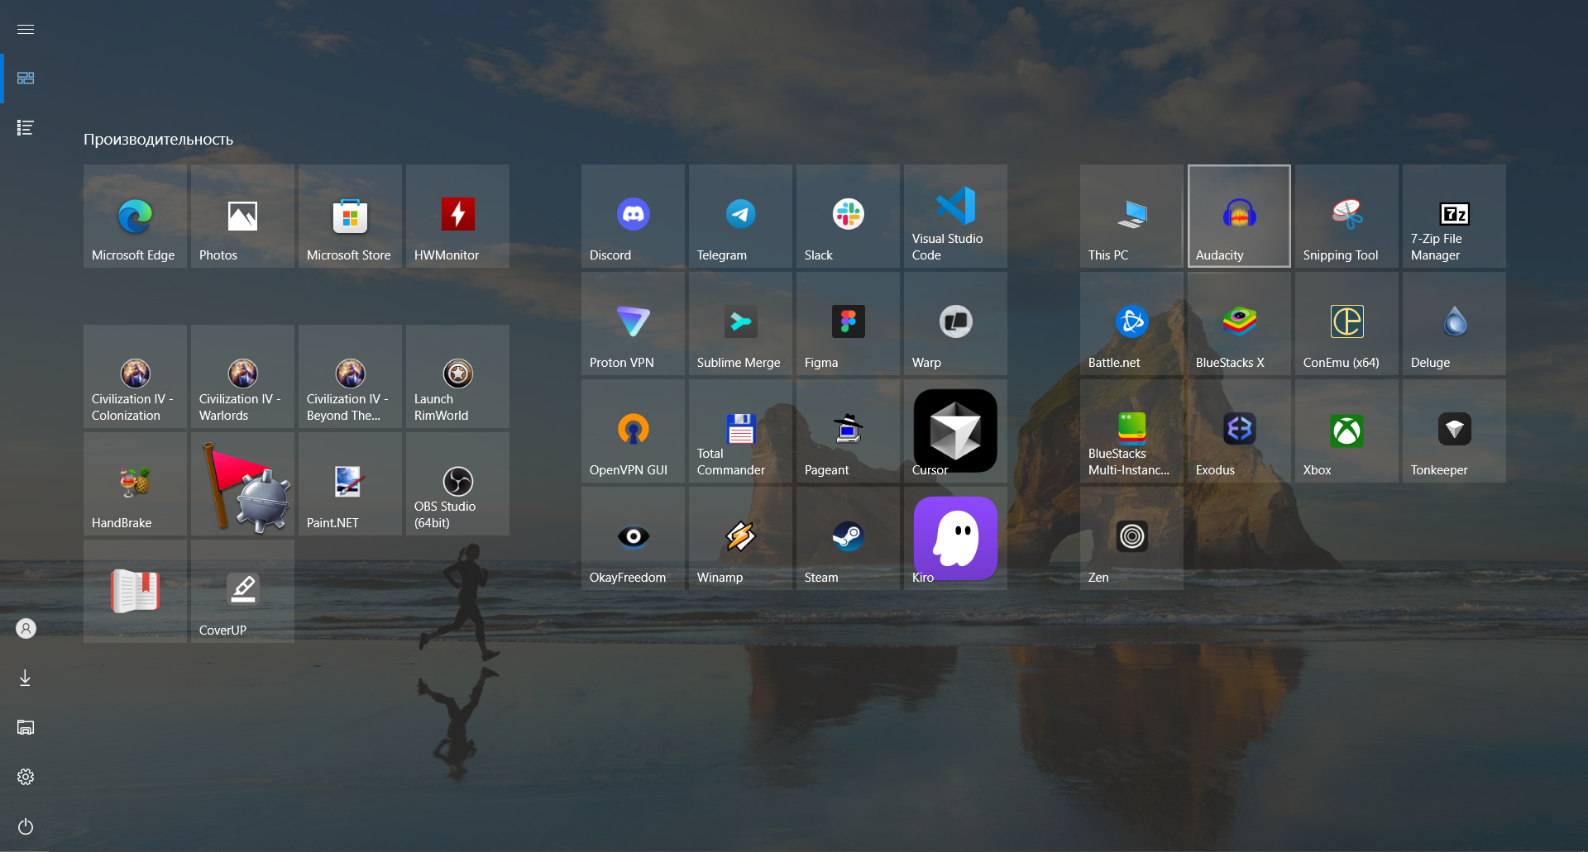
Task: Open Microsoft Store from pinned tiles
Action: (x=350, y=216)
